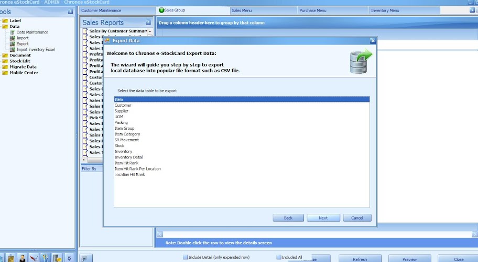Open Import Inventory Excel in Tools tree
478x262 pixels.
tap(36, 50)
